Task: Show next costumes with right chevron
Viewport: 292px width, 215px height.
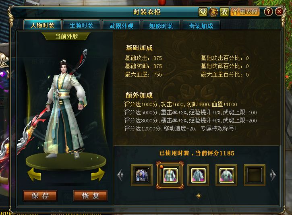Action: [x=273, y=175]
